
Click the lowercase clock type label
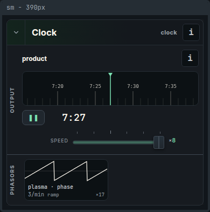(x=169, y=32)
